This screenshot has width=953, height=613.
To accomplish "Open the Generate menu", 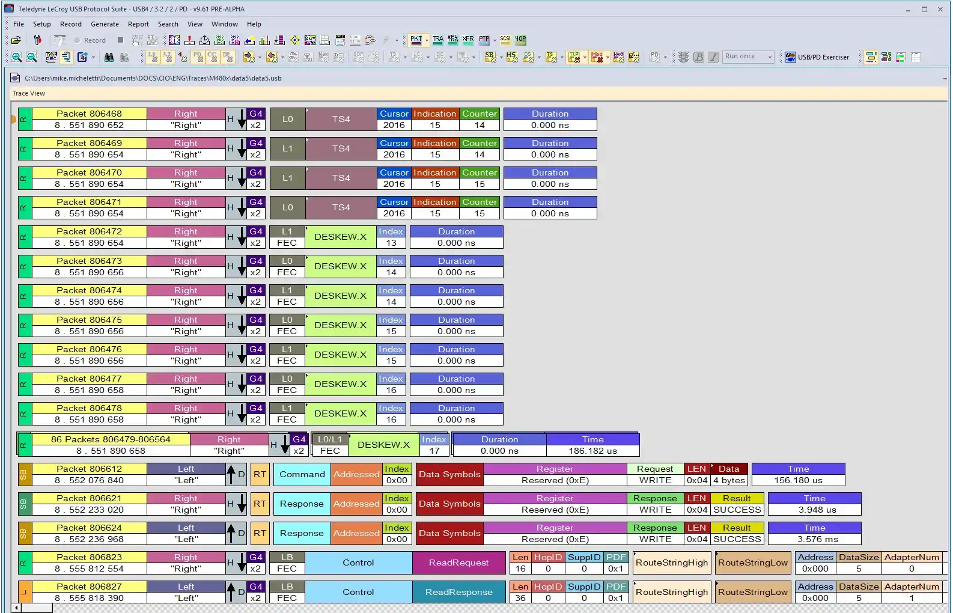I will 105,24.
